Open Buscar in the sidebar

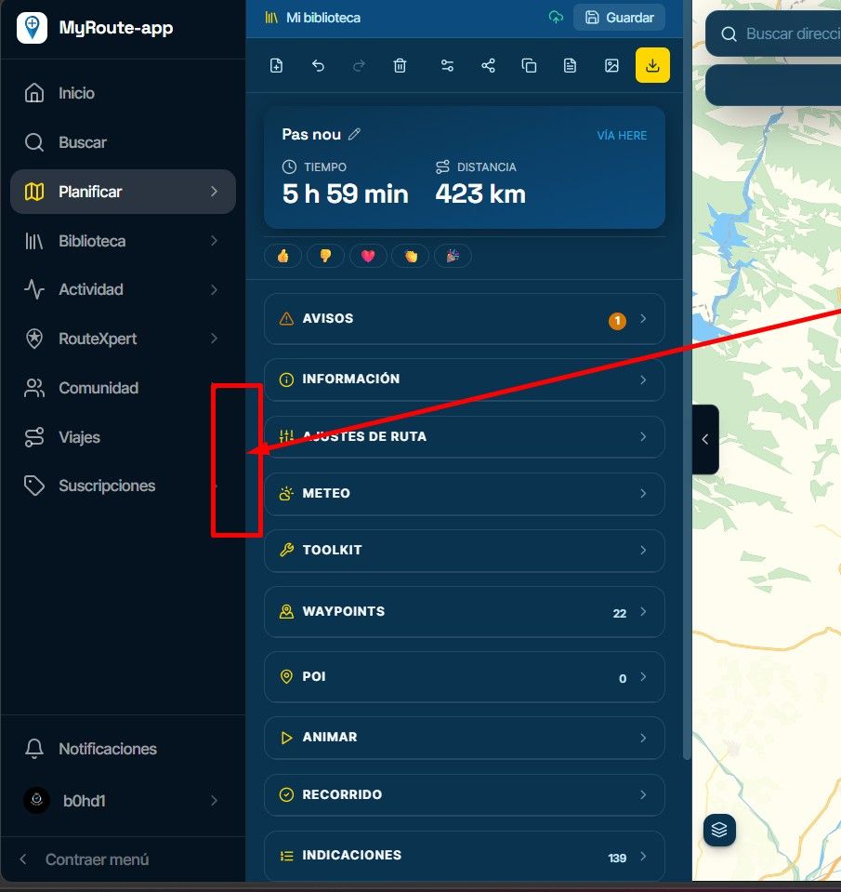point(123,142)
